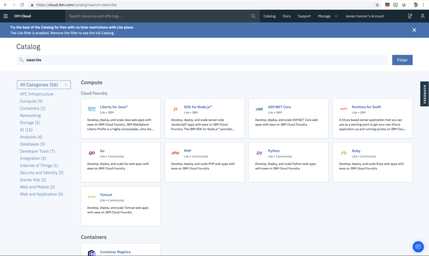The image size is (429, 256).
Task: Open the Support menu item
Action: pyautogui.click(x=304, y=16)
